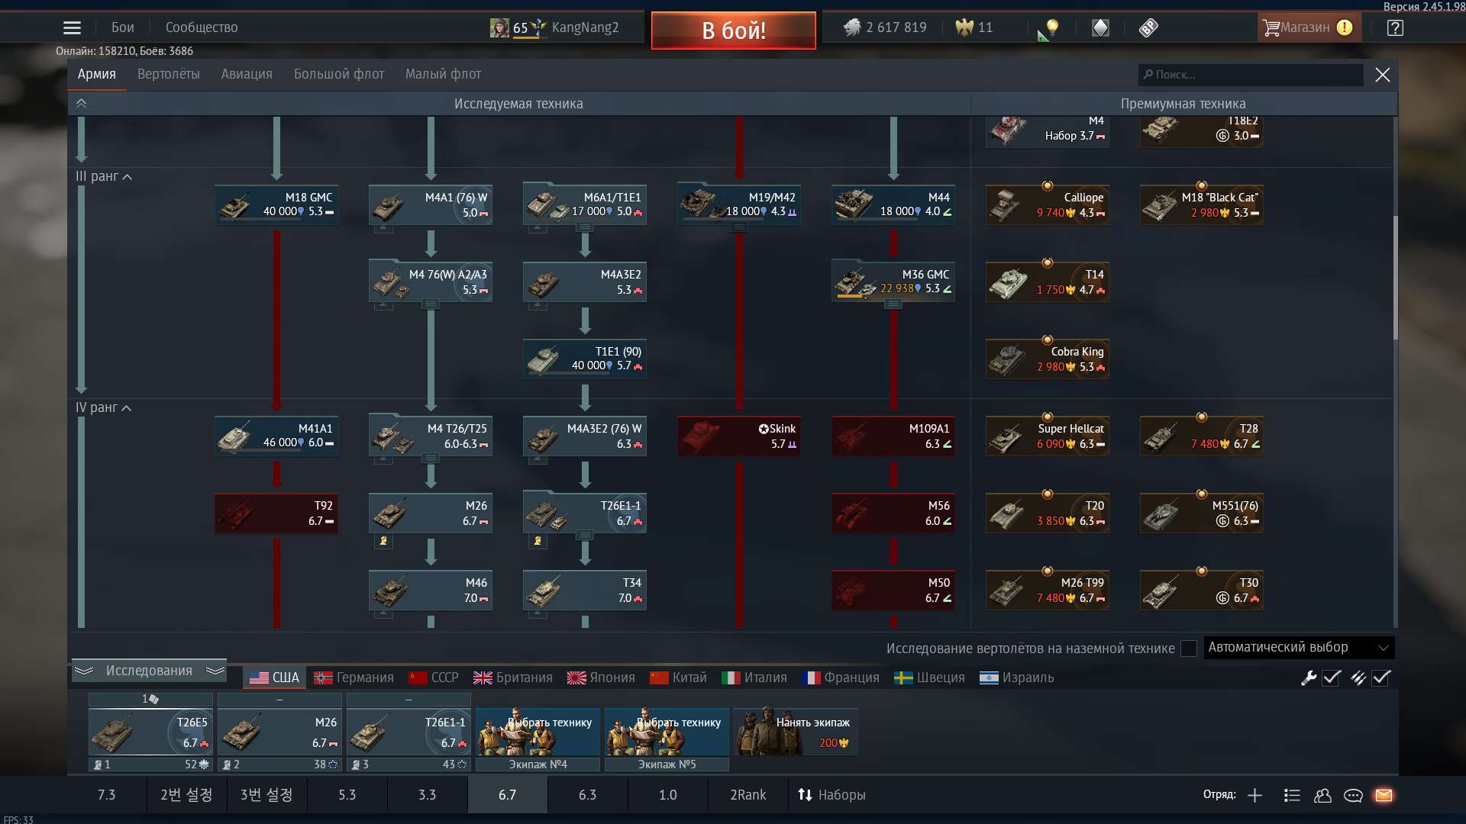Screen dimensions: 1466x824
Task: Open the wrench repair settings icon
Action: click(x=1309, y=678)
